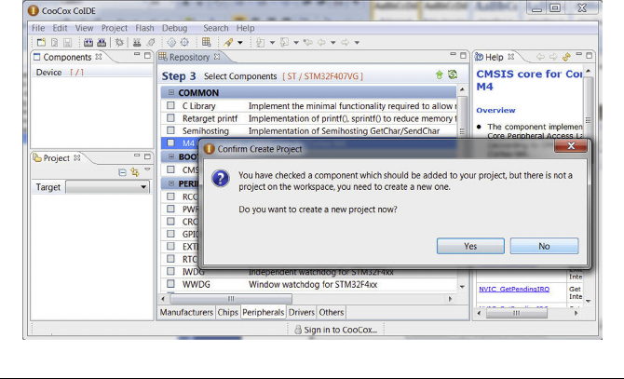624x379 pixels.
Task: Click the Help panel forward arrow
Action: click(553, 57)
